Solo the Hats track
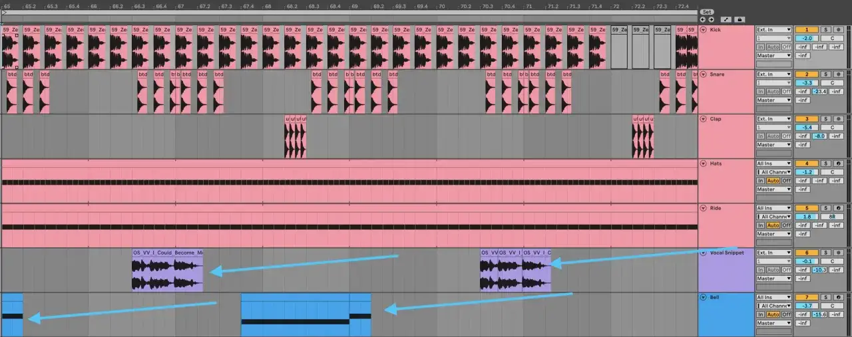The width and height of the screenshot is (852, 337). (x=825, y=164)
